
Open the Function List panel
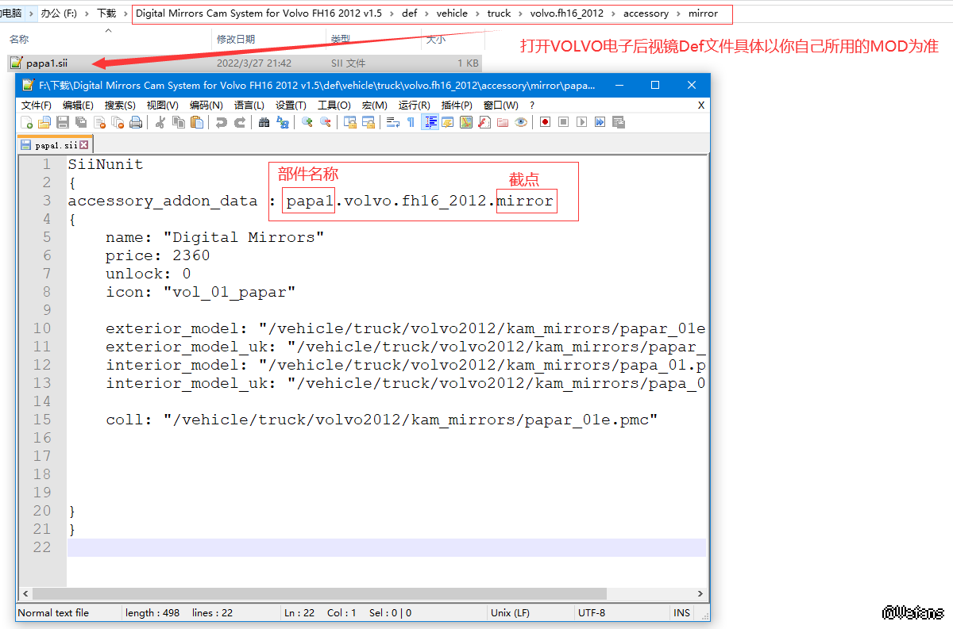[484, 122]
